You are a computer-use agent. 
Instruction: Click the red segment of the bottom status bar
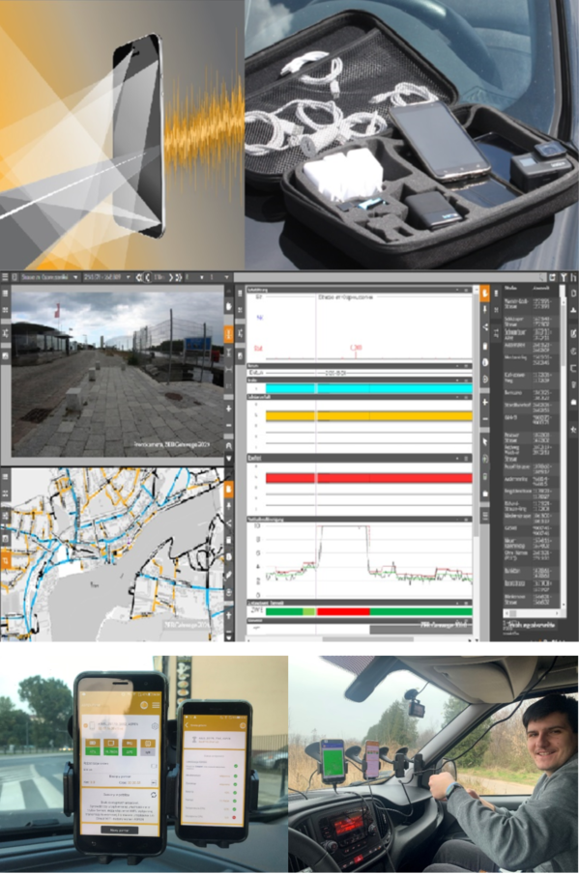coord(342,611)
